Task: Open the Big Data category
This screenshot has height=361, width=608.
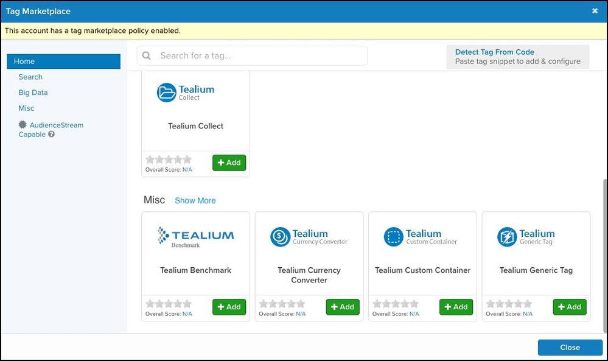Action: coord(33,93)
